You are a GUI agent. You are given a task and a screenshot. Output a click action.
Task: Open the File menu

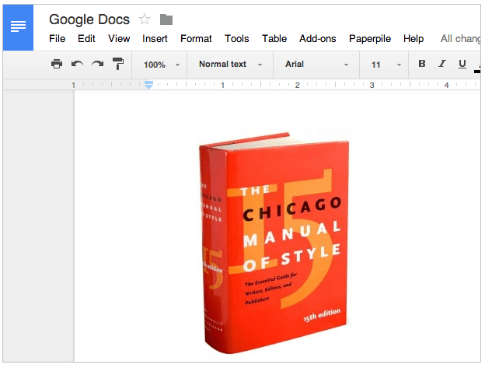[x=58, y=39]
